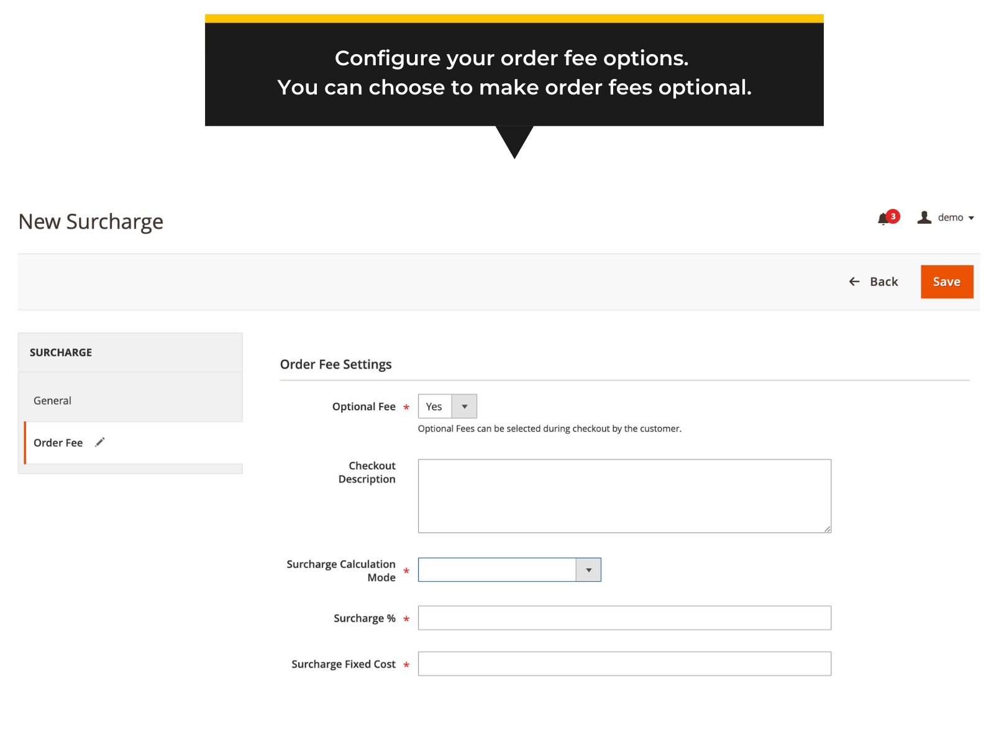Click the SURCHARGE sidebar header

(61, 352)
